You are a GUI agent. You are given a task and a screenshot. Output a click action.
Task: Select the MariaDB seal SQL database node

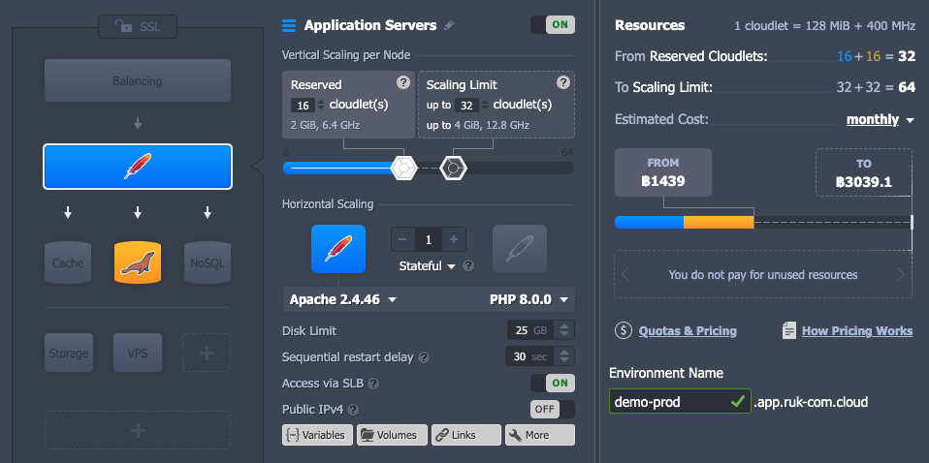(138, 262)
